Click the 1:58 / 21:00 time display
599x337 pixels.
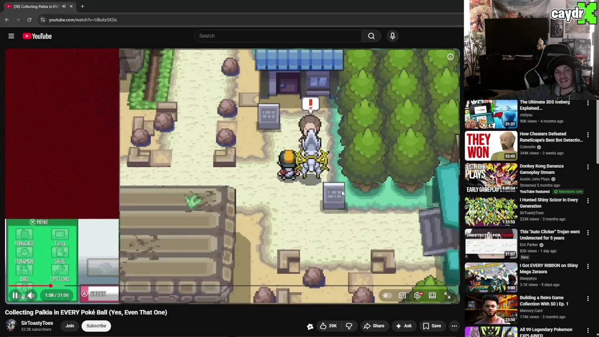pos(57,295)
